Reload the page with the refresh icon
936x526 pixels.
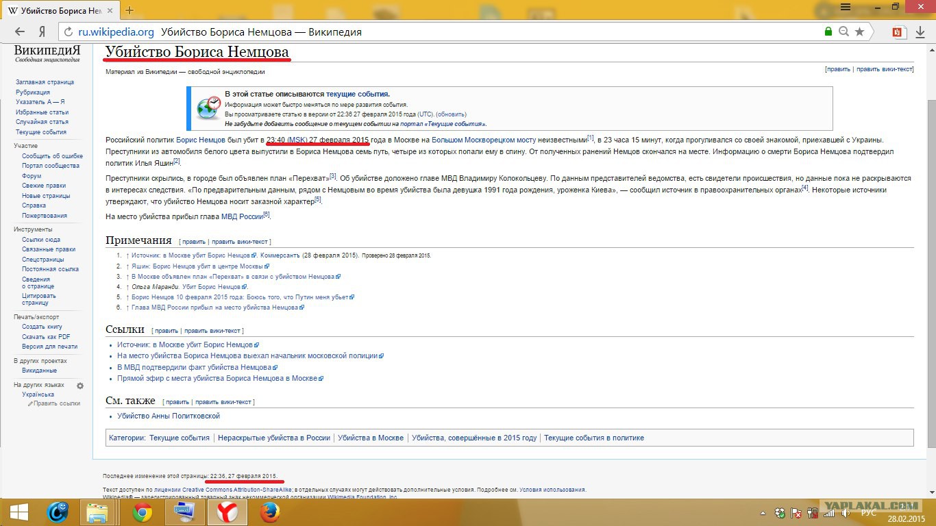pos(67,32)
